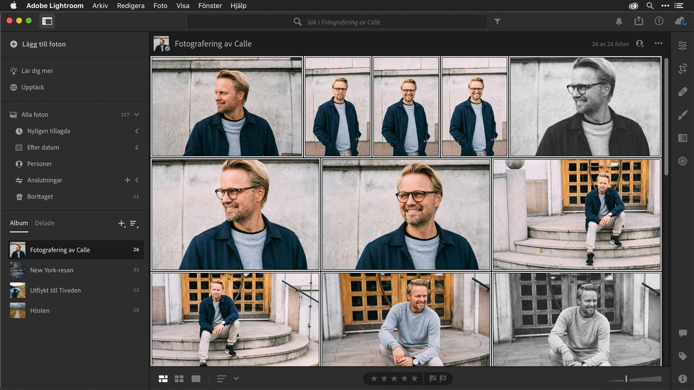Select the Linear gradient tool
694x390 pixels.
point(682,138)
